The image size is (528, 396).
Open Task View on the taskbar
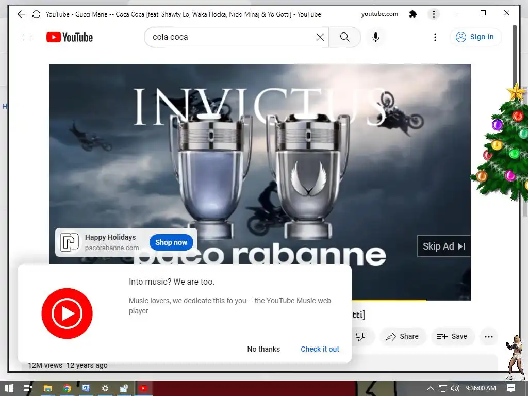(28, 388)
